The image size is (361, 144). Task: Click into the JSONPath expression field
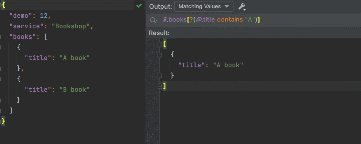coord(253,20)
